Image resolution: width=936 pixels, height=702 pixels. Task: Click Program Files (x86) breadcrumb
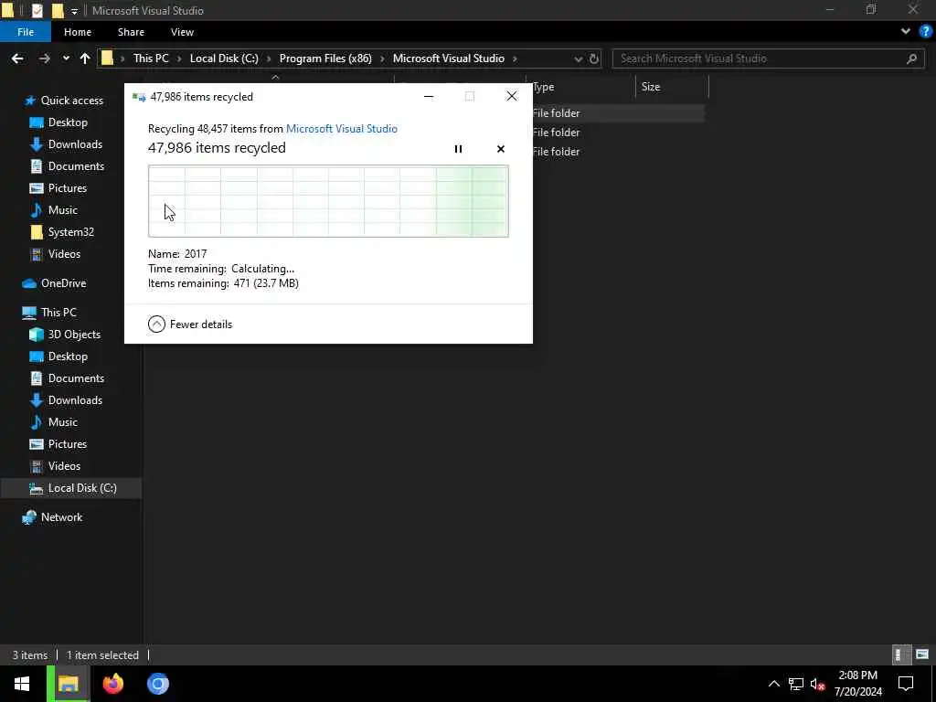point(325,58)
